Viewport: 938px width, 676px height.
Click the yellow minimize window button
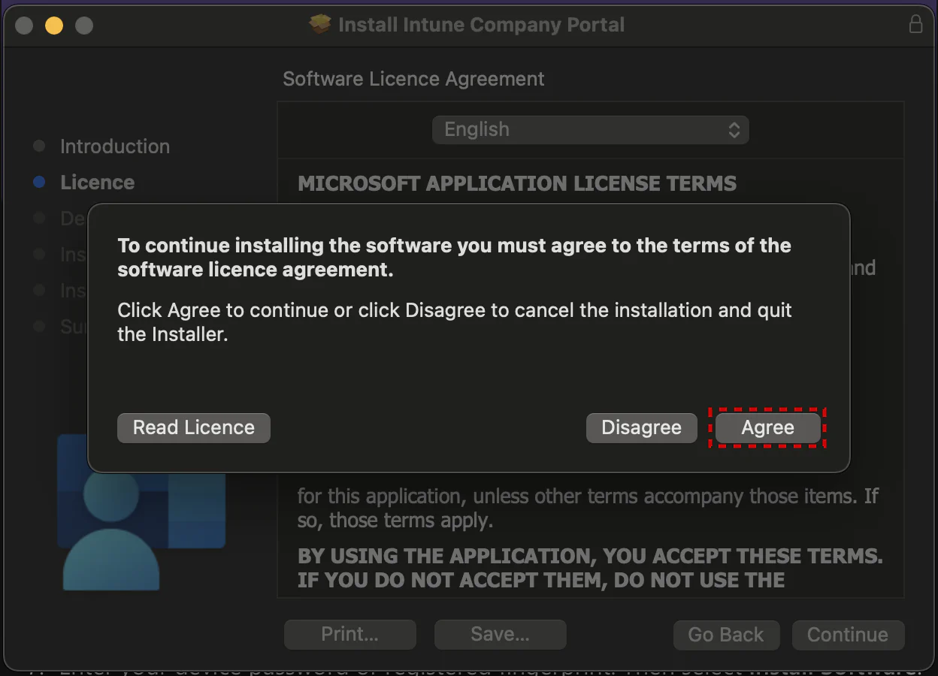[54, 25]
